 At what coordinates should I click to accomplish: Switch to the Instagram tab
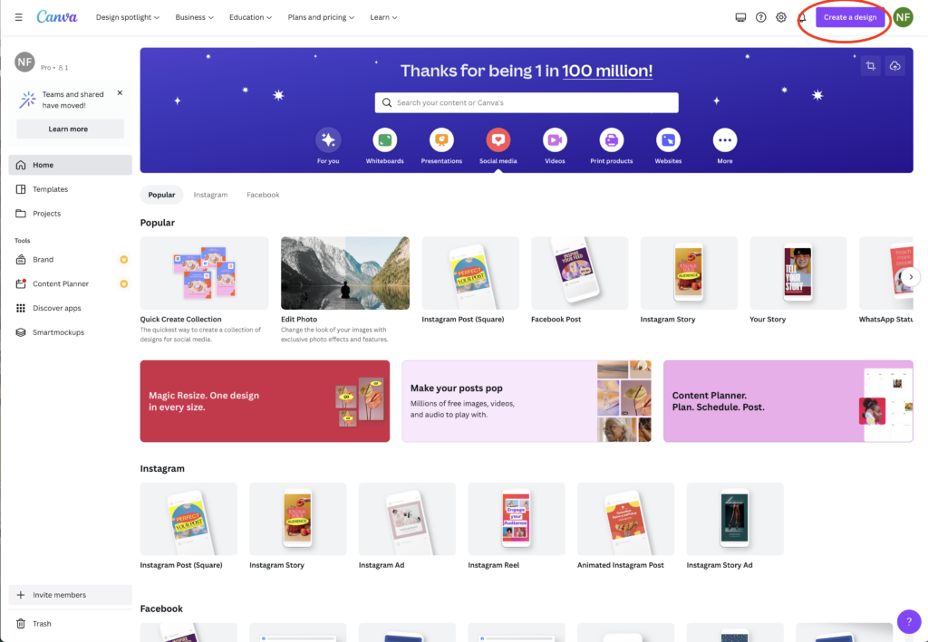point(210,195)
